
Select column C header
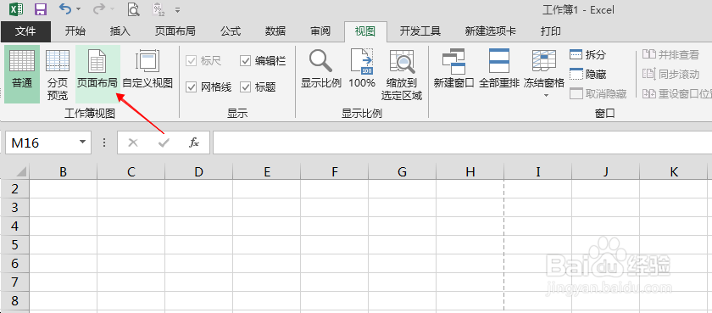pyautogui.click(x=131, y=171)
